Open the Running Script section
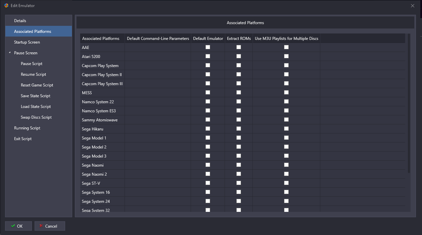Image resolution: width=422 pixels, height=235 pixels. click(27, 128)
